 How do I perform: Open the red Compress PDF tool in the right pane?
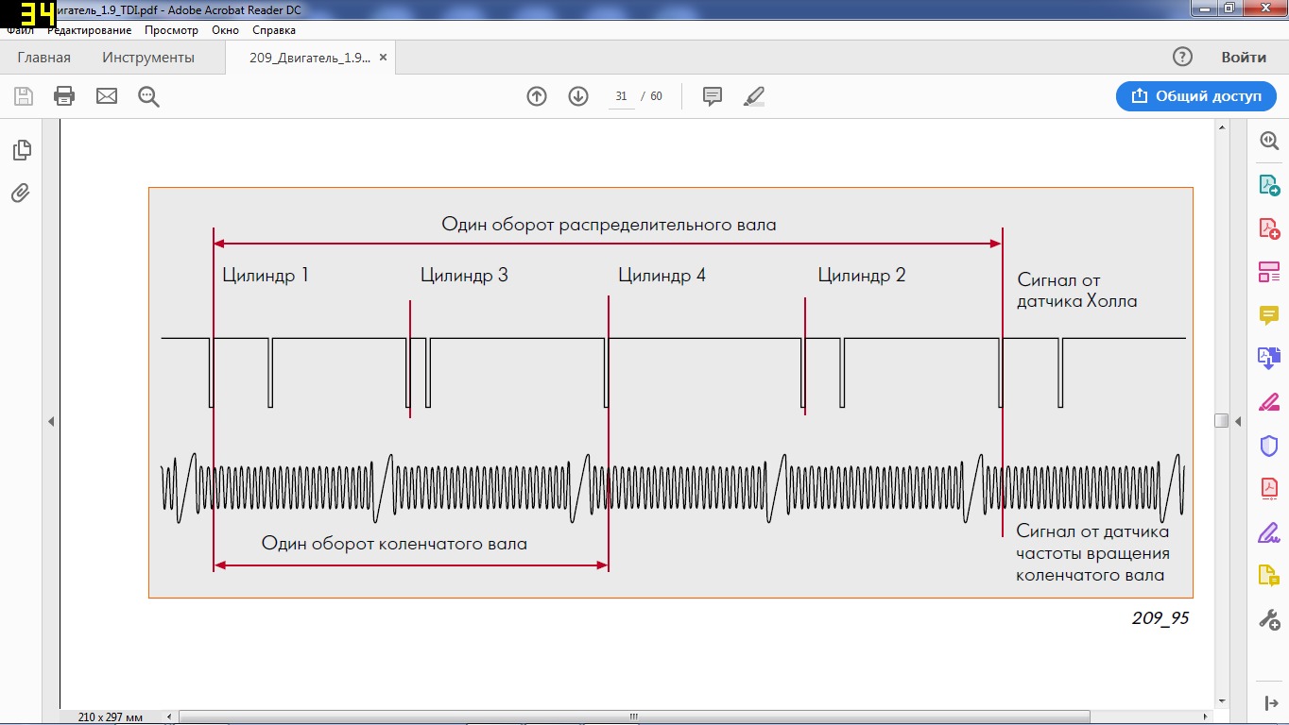tap(1268, 488)
